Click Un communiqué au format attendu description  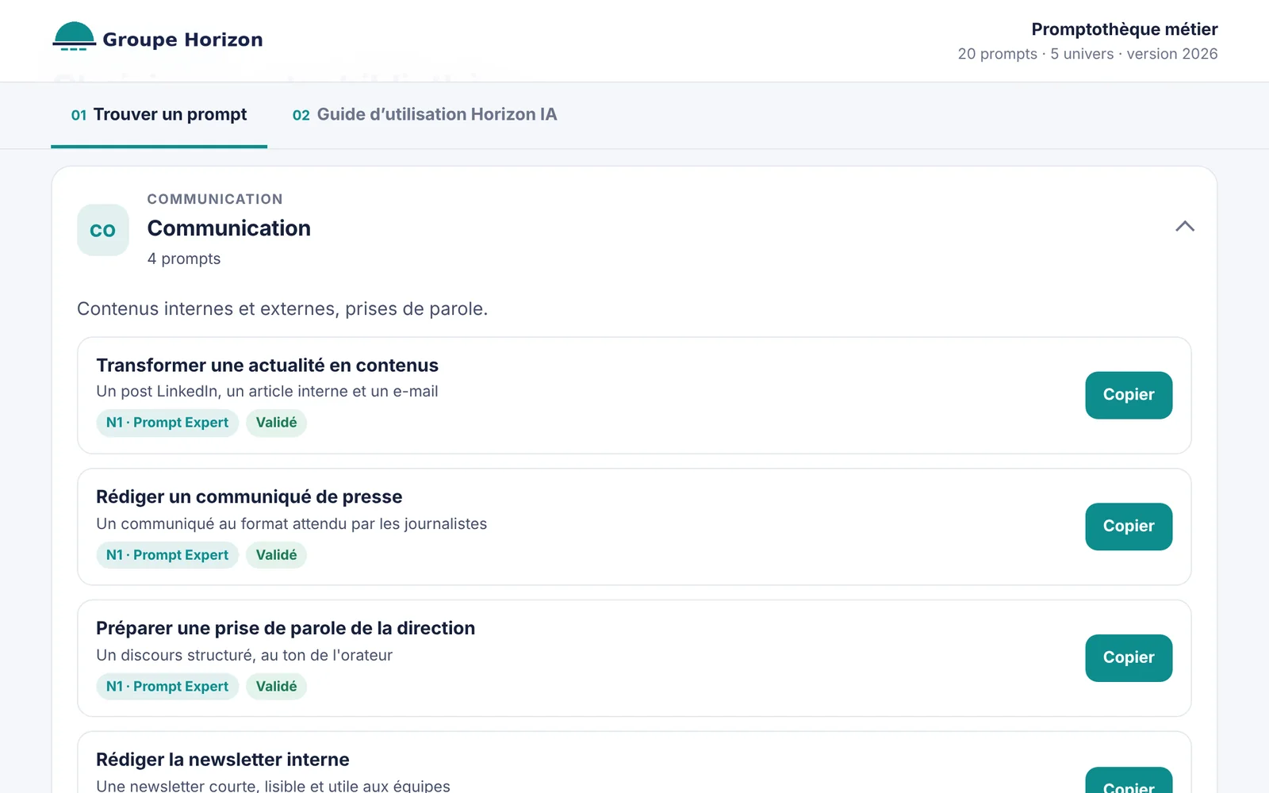tap(292, 524)
